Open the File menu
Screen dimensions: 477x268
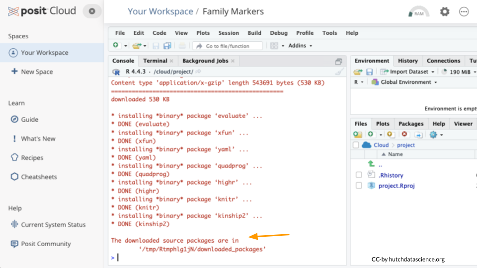point(120,33)
